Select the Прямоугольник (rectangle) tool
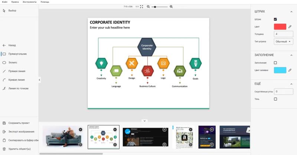 click(17, 54)
